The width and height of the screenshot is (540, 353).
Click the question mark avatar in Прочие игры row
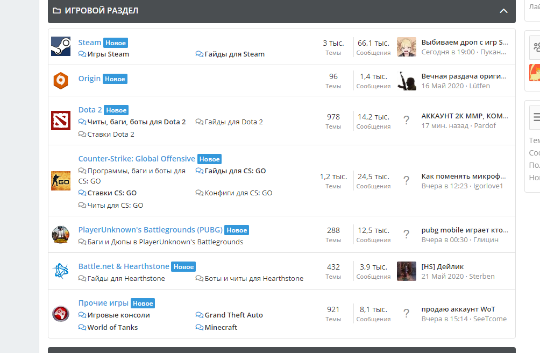(x=407, y=314)
